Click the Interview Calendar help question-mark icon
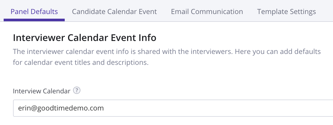The width and height of the screenshot is (333, 125). coord(77,91)
